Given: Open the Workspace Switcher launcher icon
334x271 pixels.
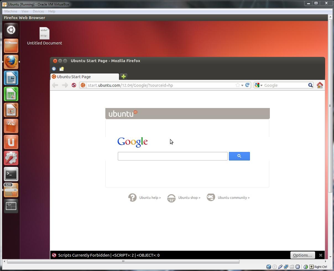Looking at the screenshot, I should pyautogui.click(x=11, y=206).
